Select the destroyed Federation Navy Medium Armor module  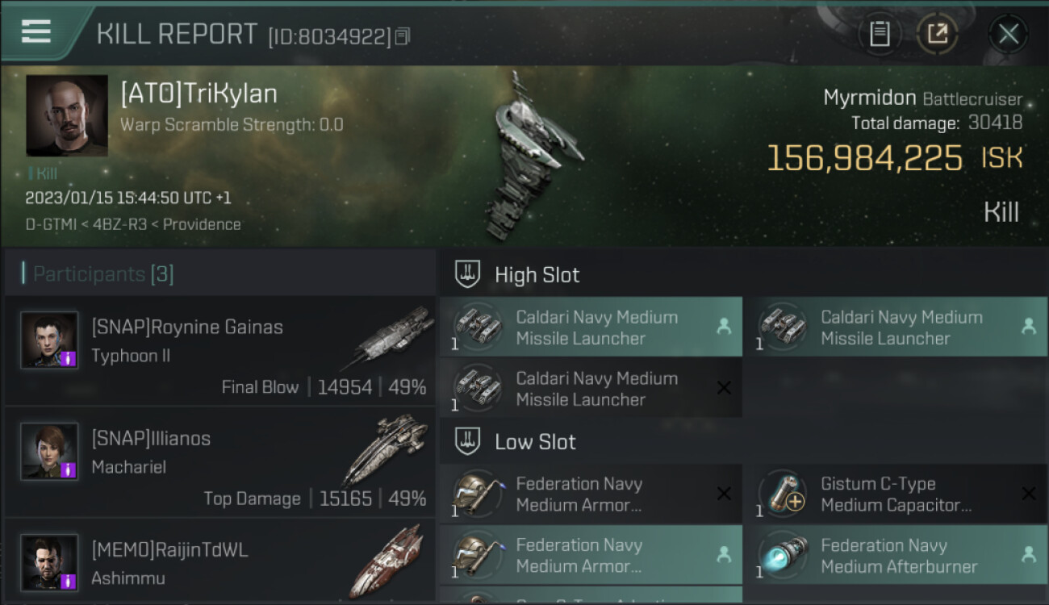[x=591, y=494]
